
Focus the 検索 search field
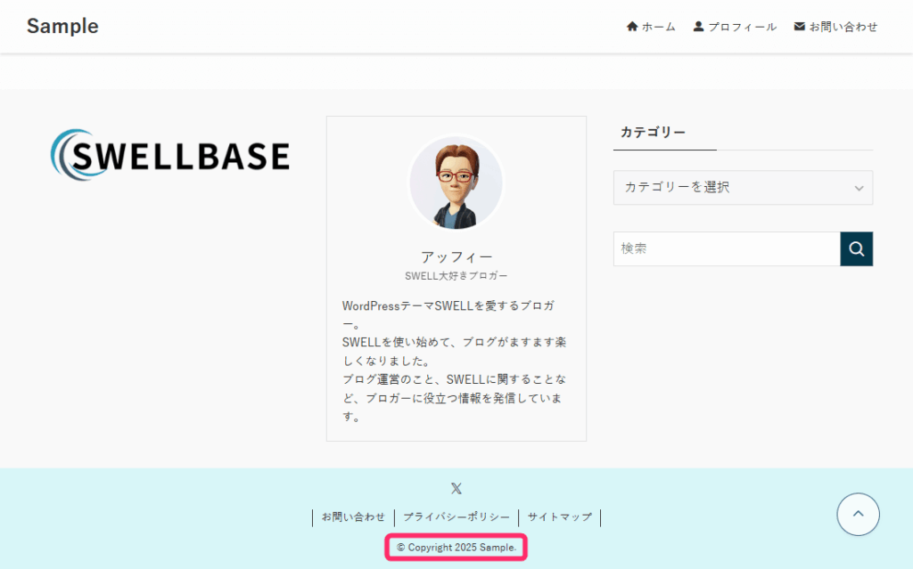click(727, 249)
